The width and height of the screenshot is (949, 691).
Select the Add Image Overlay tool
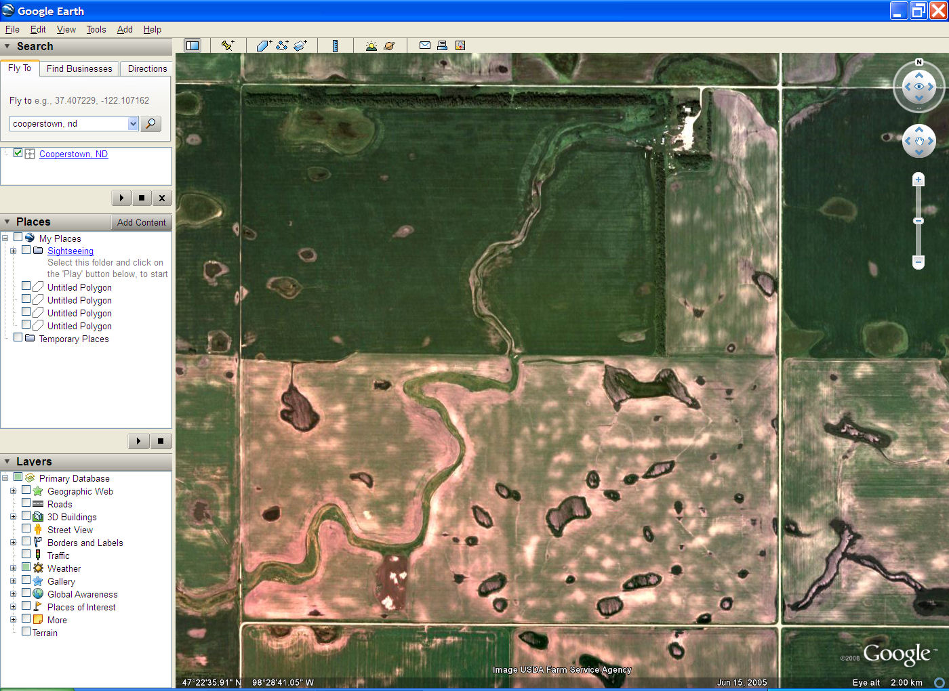[300, 45]
